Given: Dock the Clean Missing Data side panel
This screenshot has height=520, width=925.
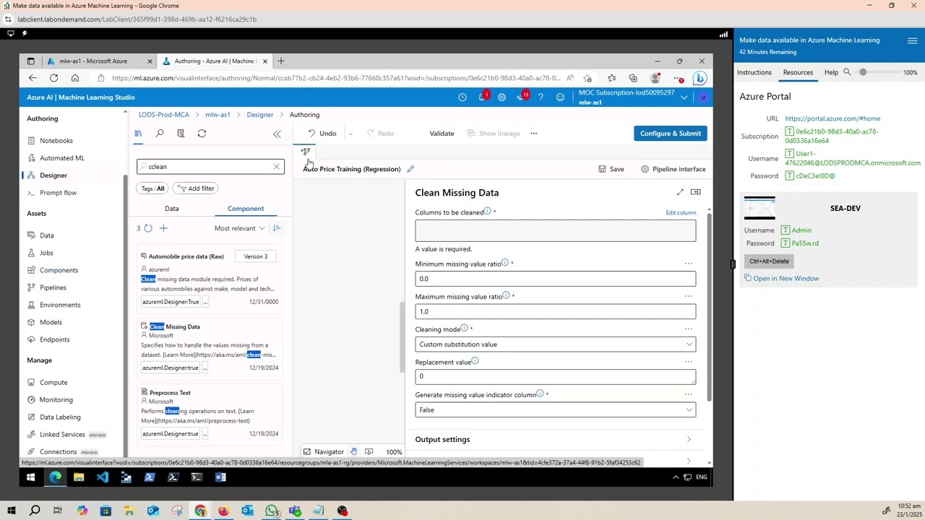Looking at the screenshot, I should tap(695, 192).
